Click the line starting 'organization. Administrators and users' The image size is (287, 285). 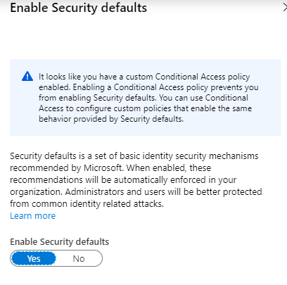pos(136,192)
